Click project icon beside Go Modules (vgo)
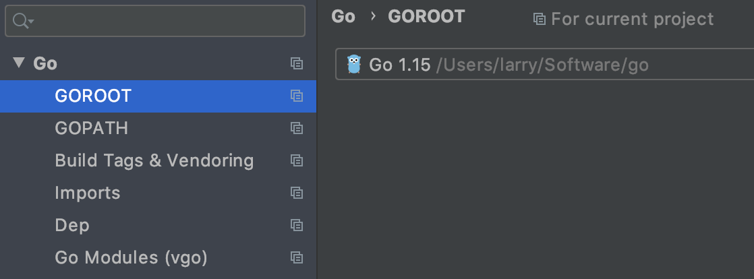The width and height of the screenshot is (754, 279). tap(296, 257)
